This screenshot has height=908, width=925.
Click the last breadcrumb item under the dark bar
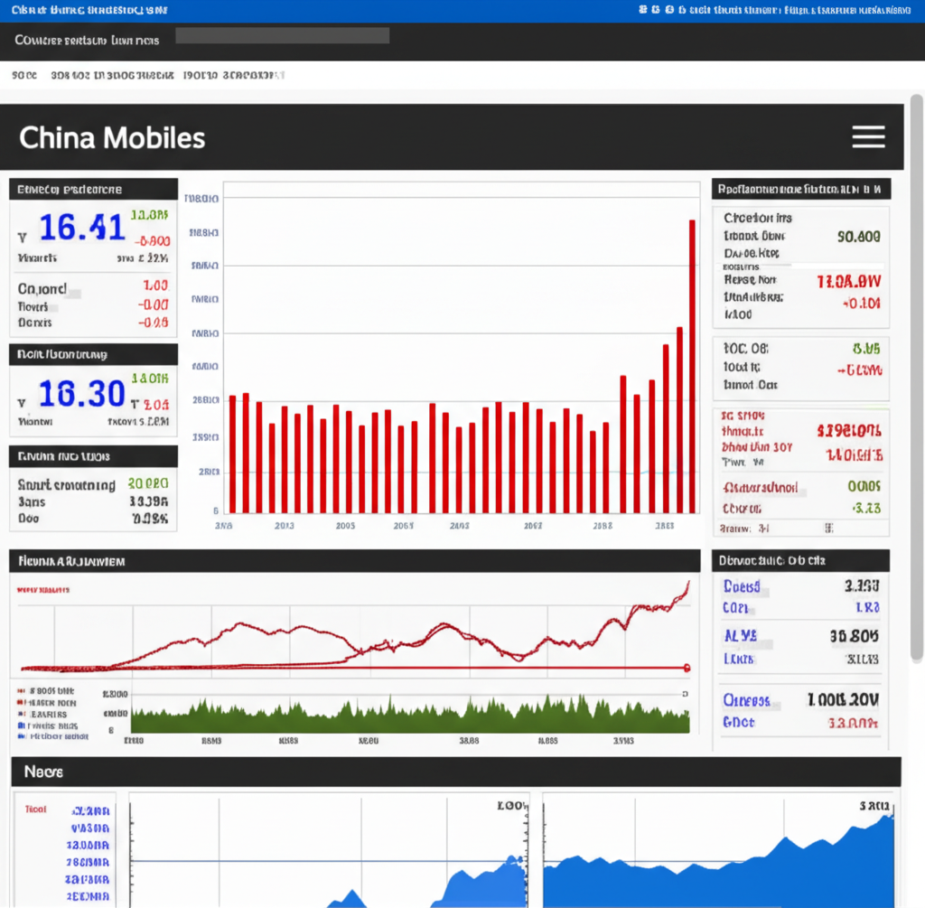[x=234, y=76]
